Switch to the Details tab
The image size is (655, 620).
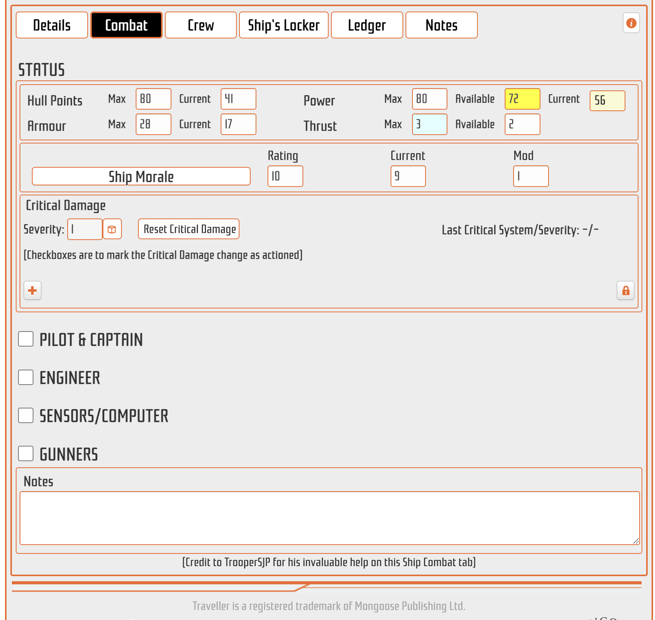pos(52,25)
